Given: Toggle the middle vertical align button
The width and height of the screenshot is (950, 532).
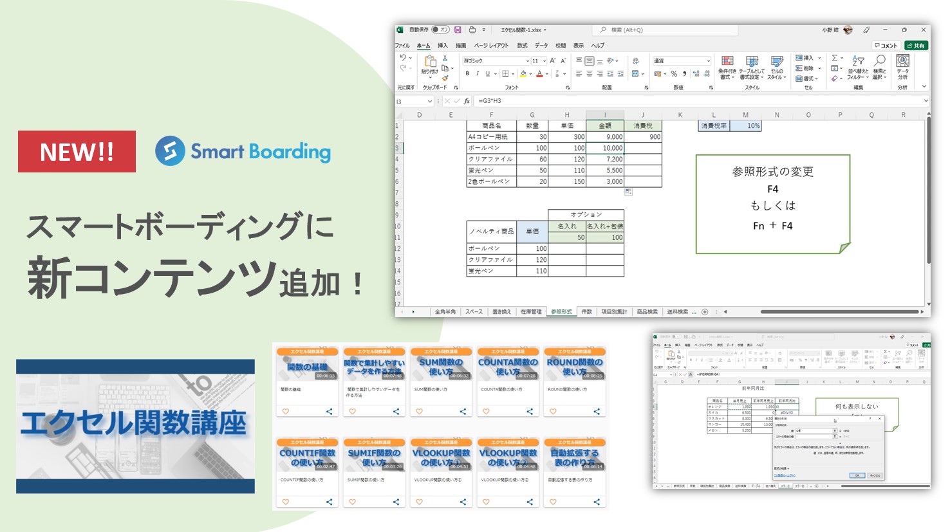Looking at the screenshot, I should coord(589,60).
